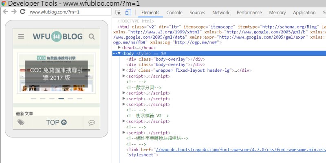326x163 pixels.
Task: Open the tags icon in bottom bar
Action: pyautogui.click(x=21, y=122)
